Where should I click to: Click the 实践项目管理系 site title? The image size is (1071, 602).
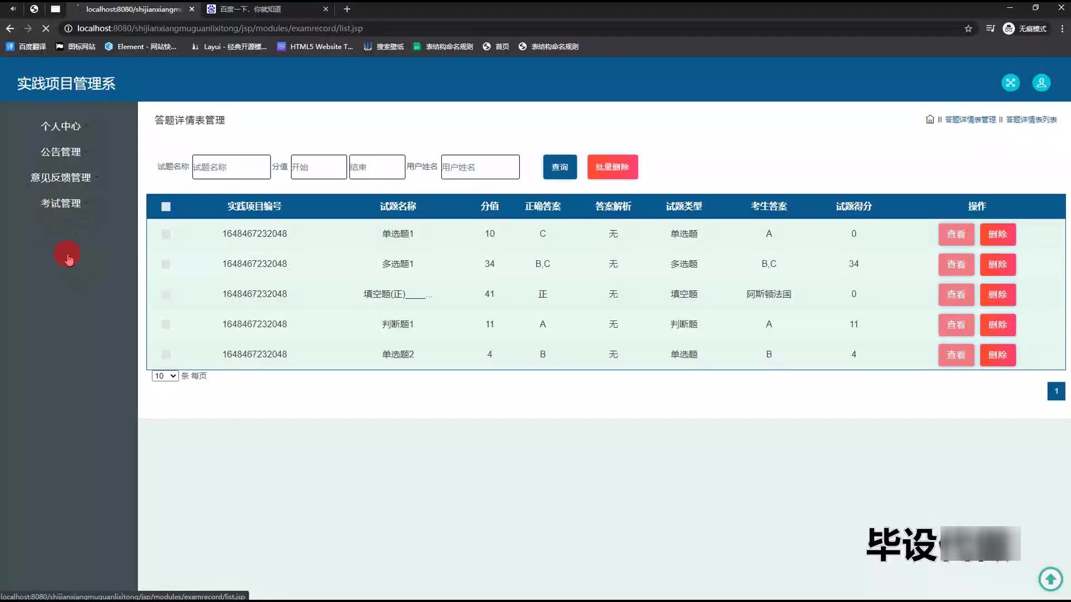tap(66, 84)
